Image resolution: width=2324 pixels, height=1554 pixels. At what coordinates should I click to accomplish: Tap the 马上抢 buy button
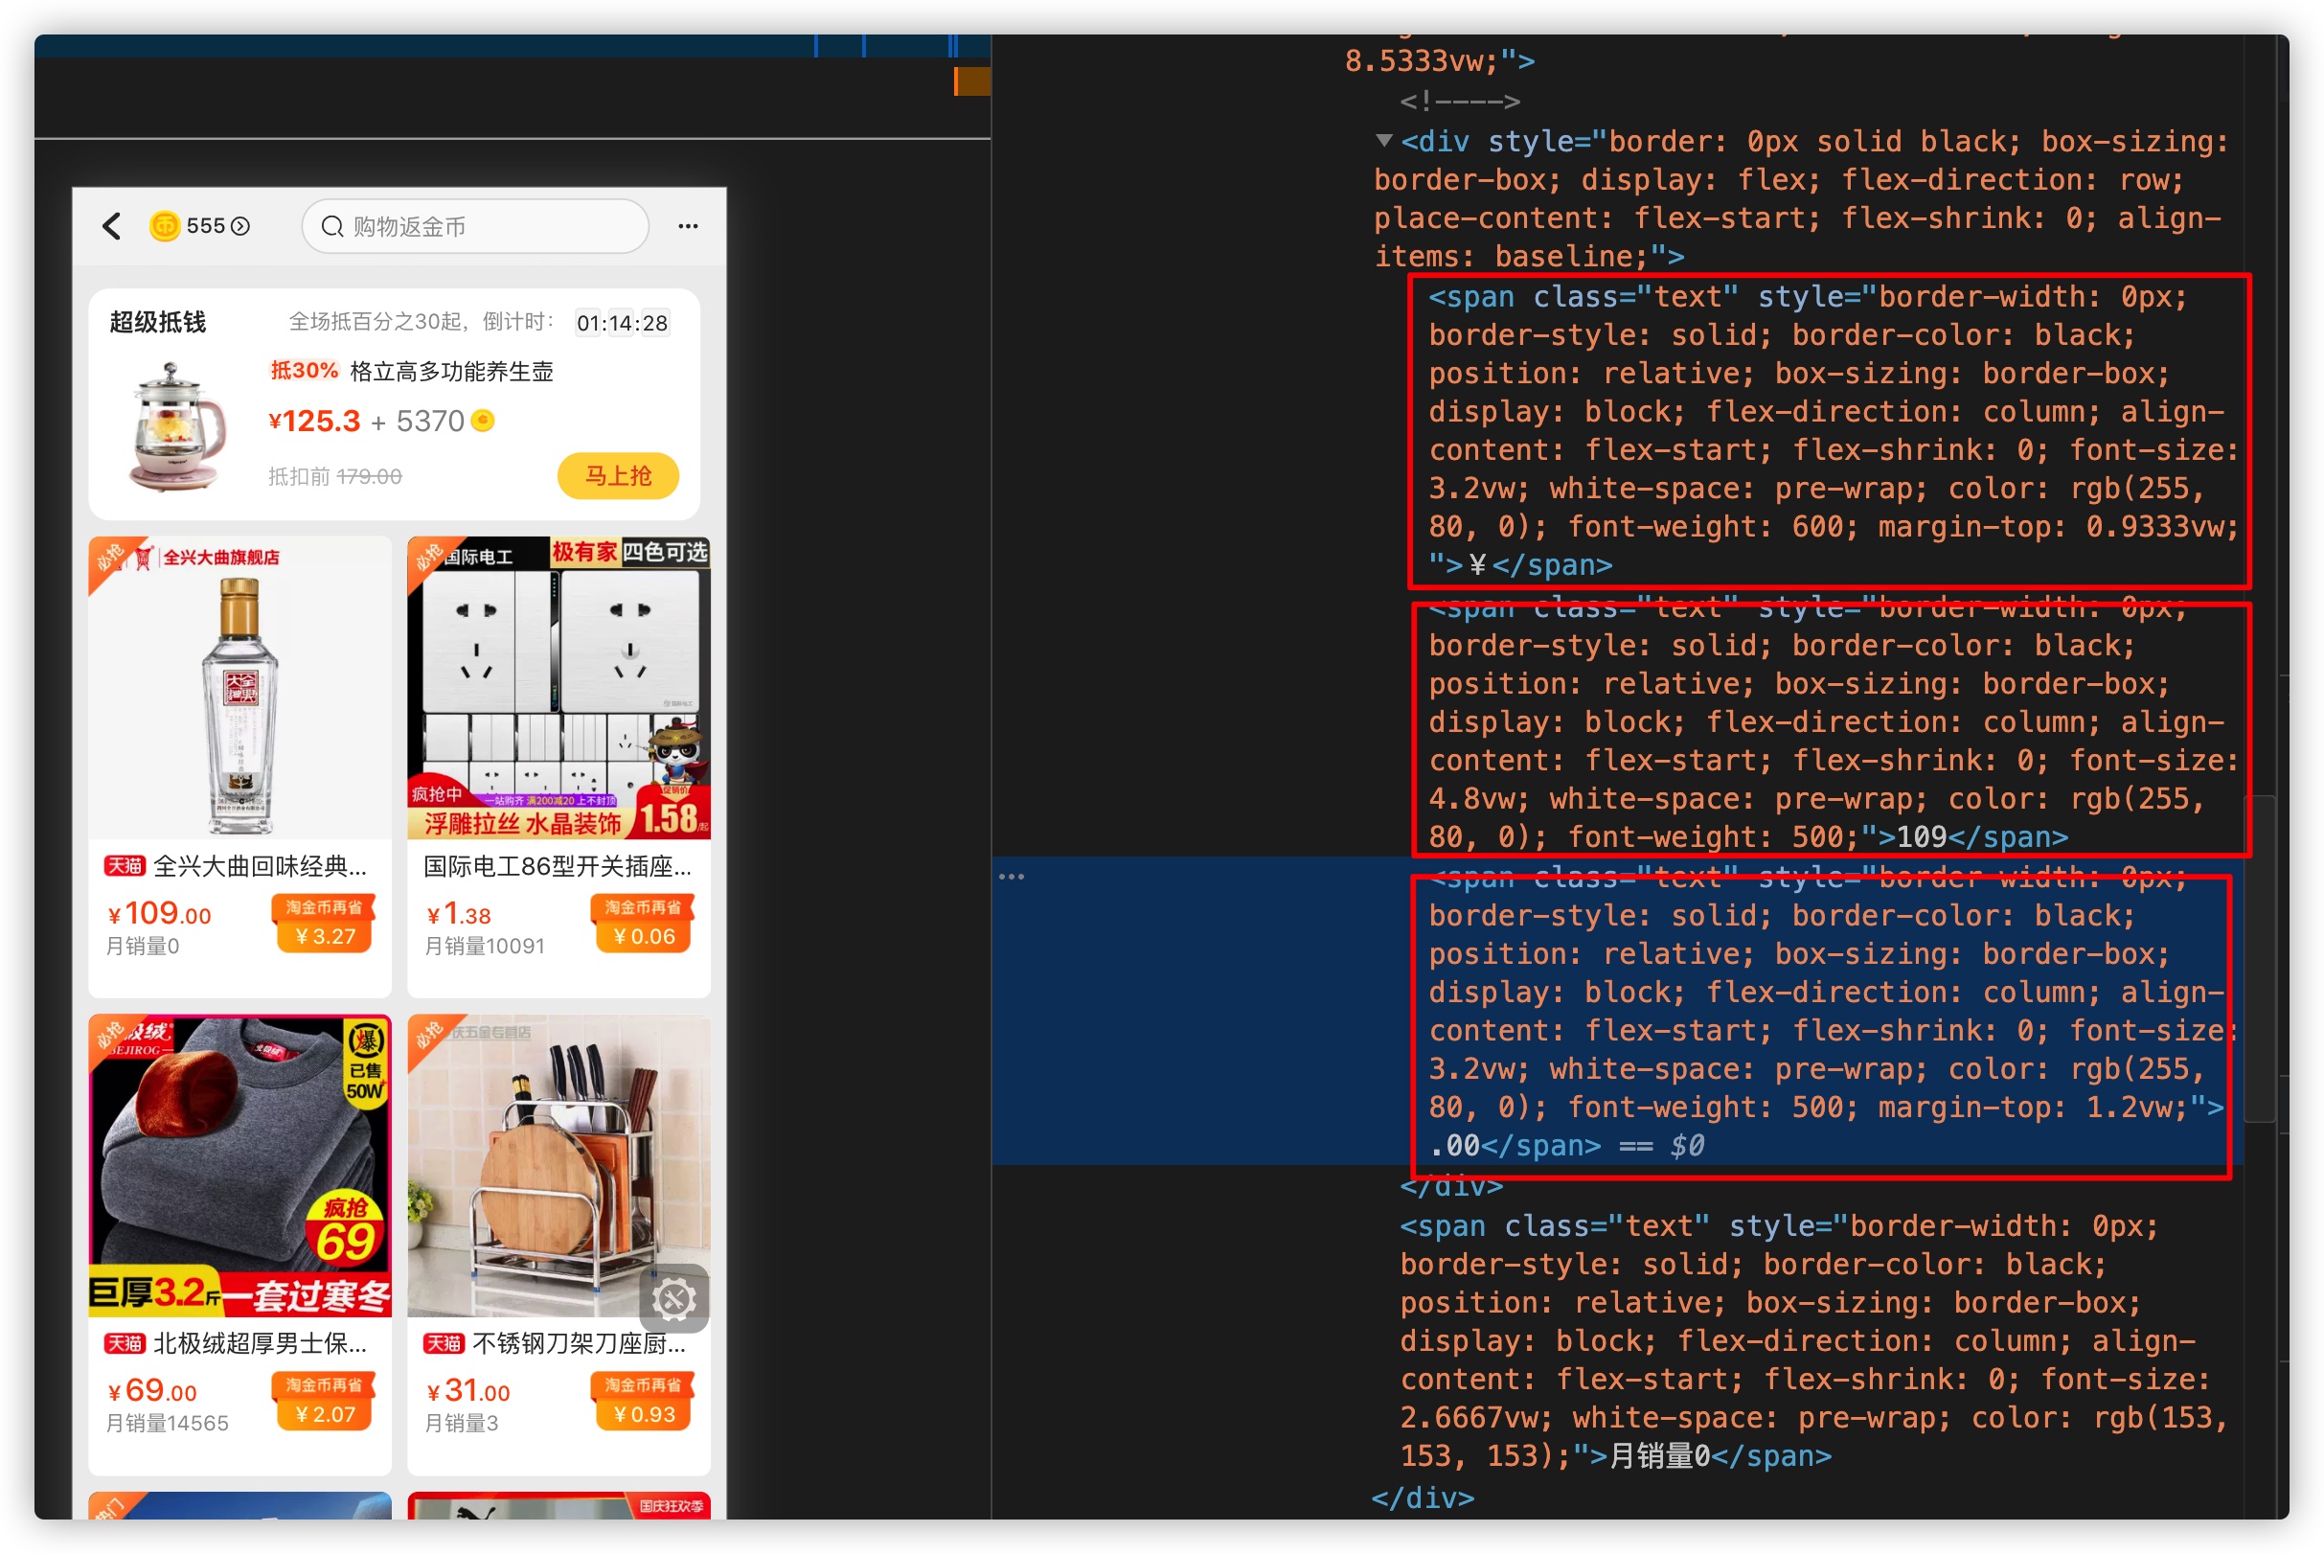[618, 477]
